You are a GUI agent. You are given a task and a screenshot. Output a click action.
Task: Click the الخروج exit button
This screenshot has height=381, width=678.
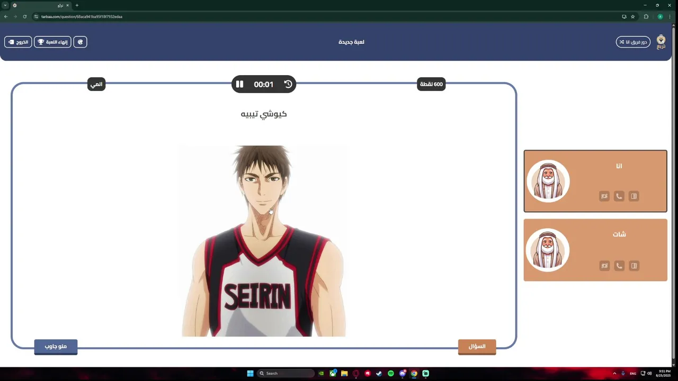(18, 42)
